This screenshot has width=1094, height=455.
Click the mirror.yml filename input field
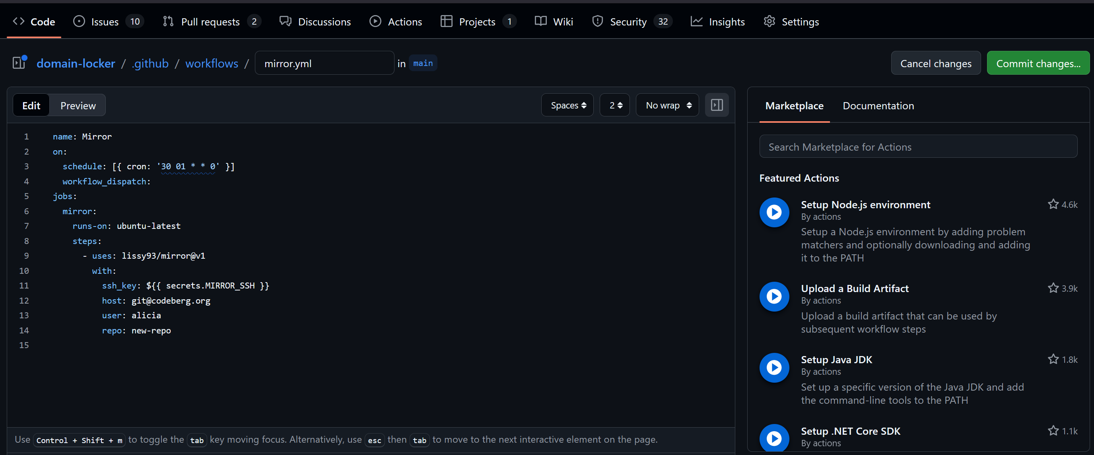pos(324,63)
